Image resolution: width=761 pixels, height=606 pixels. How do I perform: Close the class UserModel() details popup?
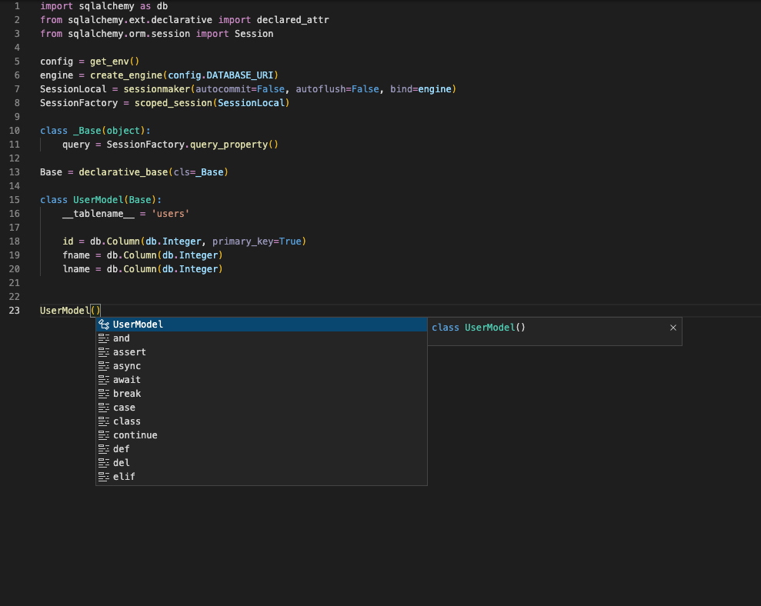pos(673,328)
